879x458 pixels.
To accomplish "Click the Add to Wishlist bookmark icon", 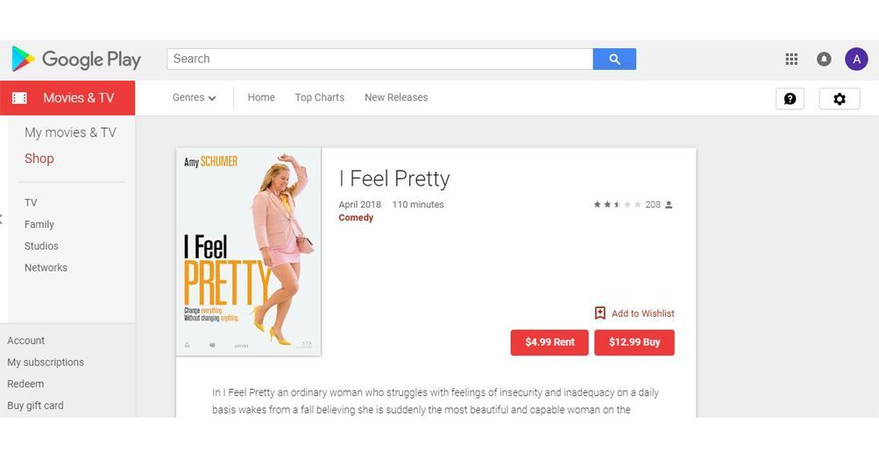I will pyautogui.click(x=599, y=313).
